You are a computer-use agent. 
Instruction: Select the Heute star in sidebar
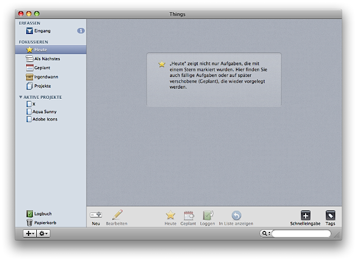click(30, 50)
